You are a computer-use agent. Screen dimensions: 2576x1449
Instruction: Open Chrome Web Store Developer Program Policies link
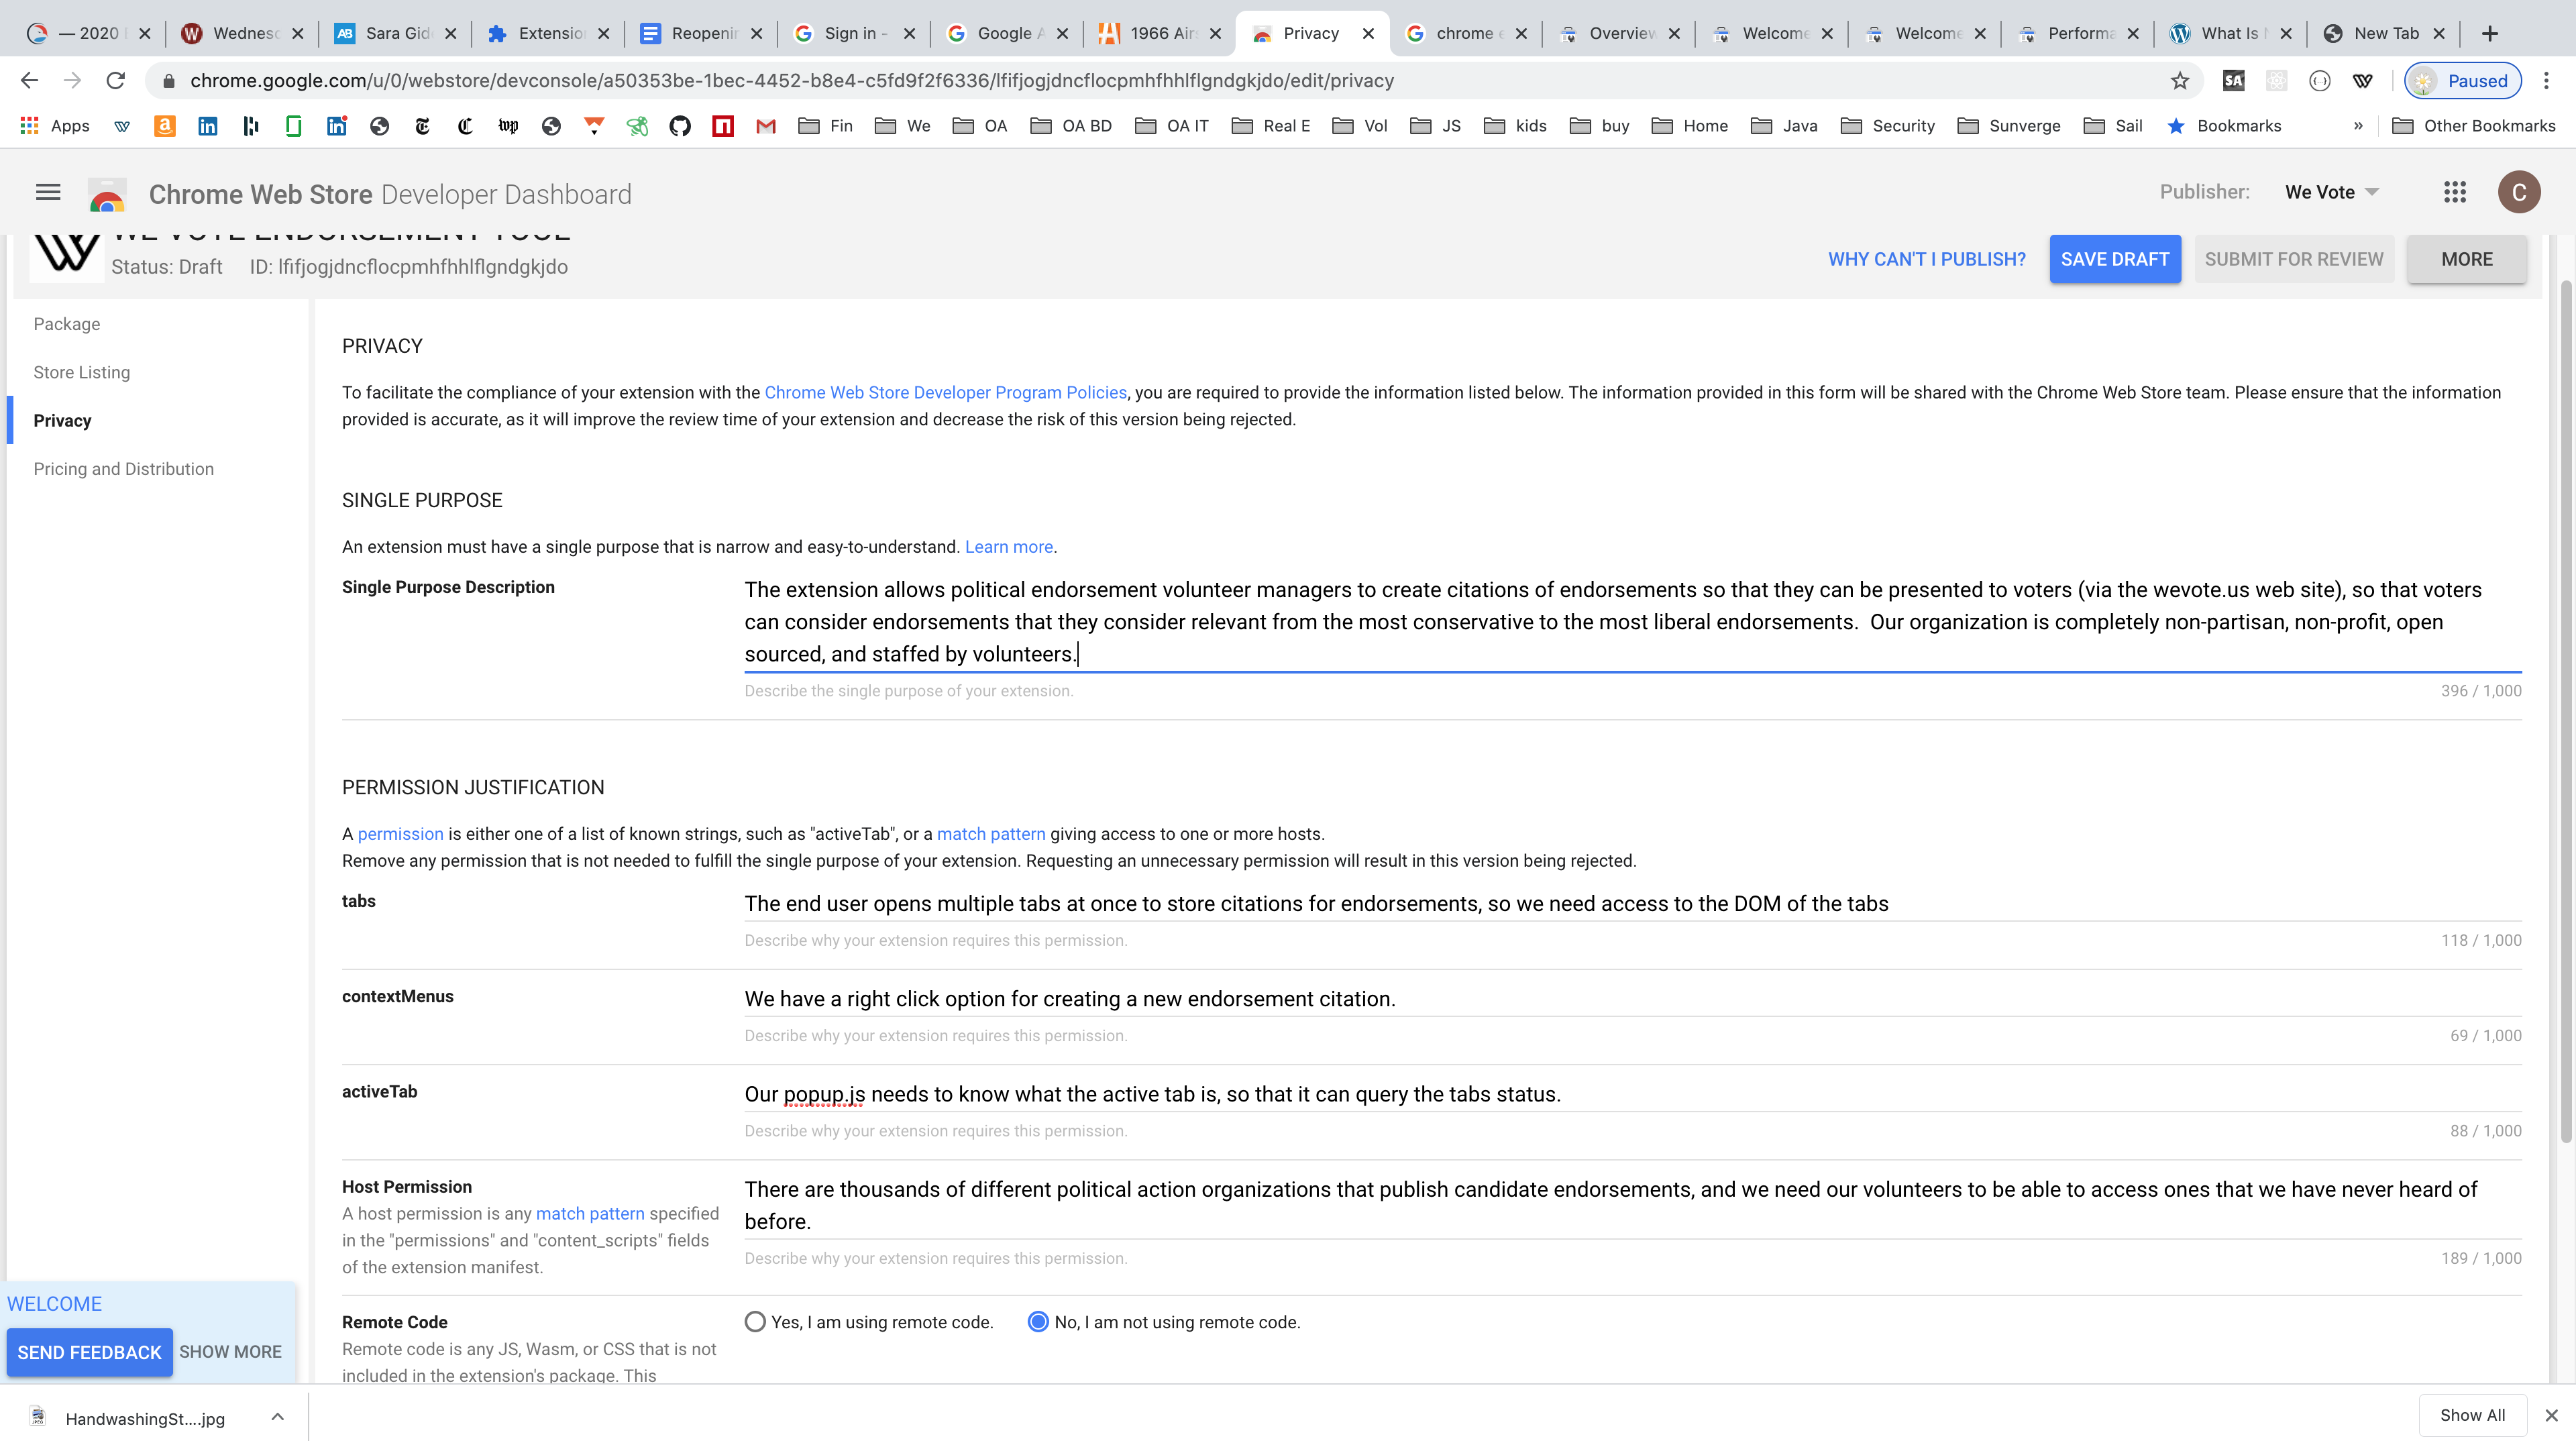[x=945, y=393]
